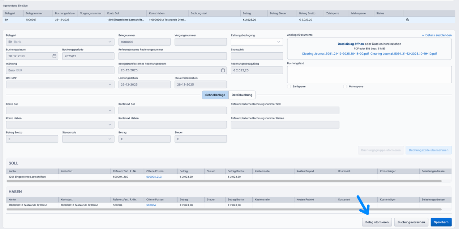459x229 pixels.
Task: Enable the Mahnsperre checkbox
Action: point(345,87)
